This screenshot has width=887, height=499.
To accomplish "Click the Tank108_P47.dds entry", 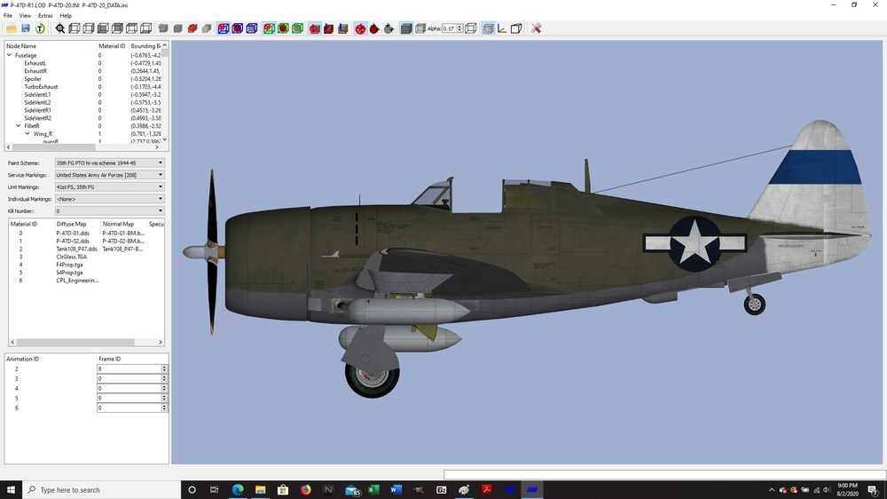I will point(76,249).
